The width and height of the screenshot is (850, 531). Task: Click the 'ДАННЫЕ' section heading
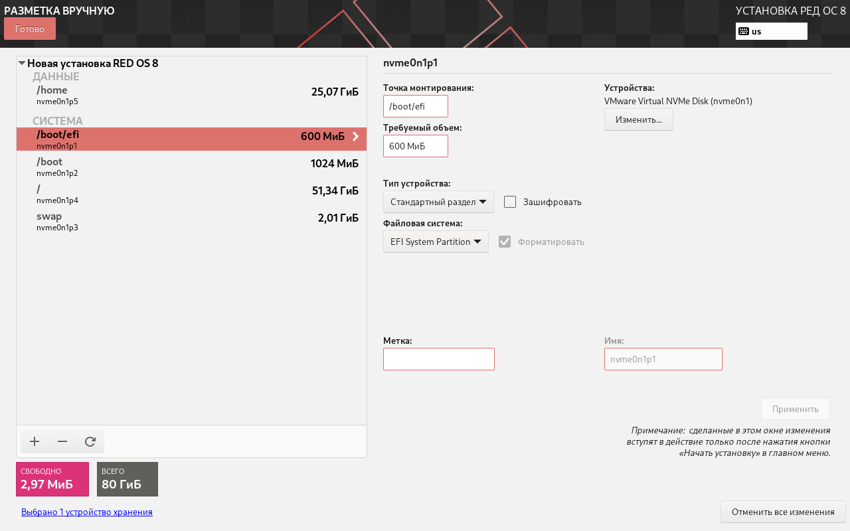(x=56, y=77)
